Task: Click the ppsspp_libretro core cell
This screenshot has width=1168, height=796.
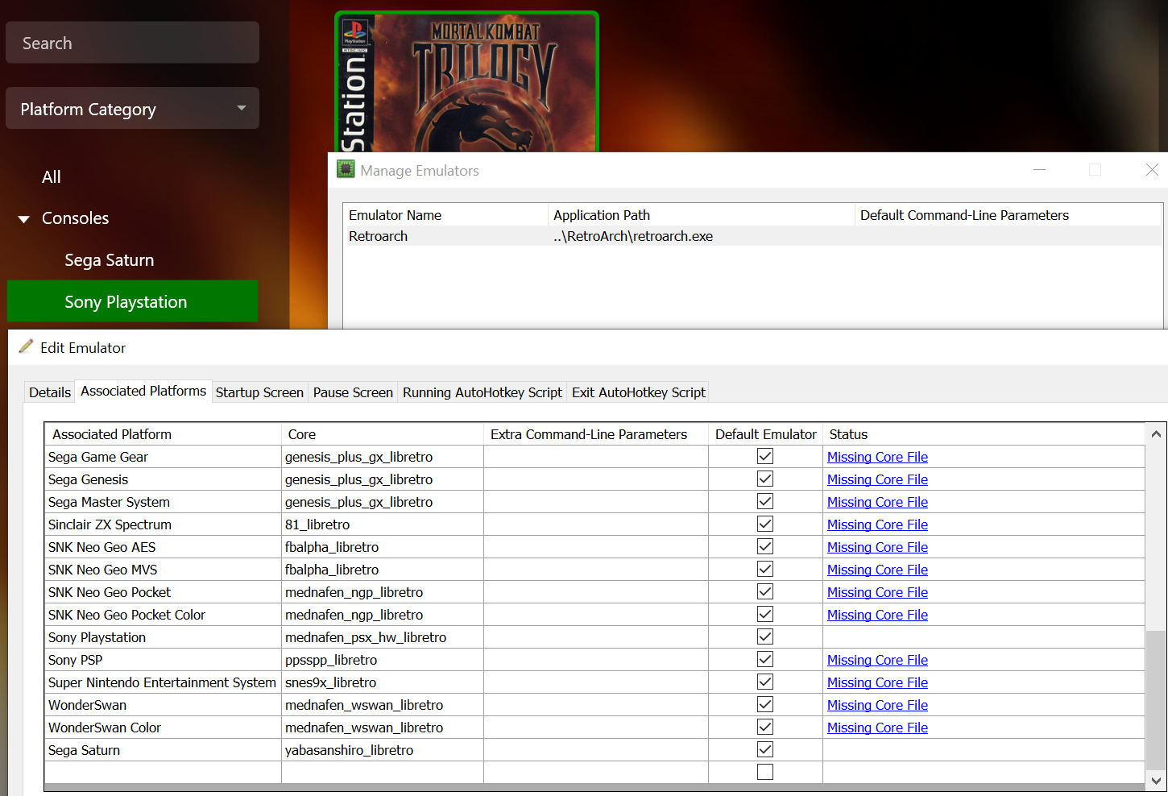Action: pyautogui.click(x=383, y=660)
